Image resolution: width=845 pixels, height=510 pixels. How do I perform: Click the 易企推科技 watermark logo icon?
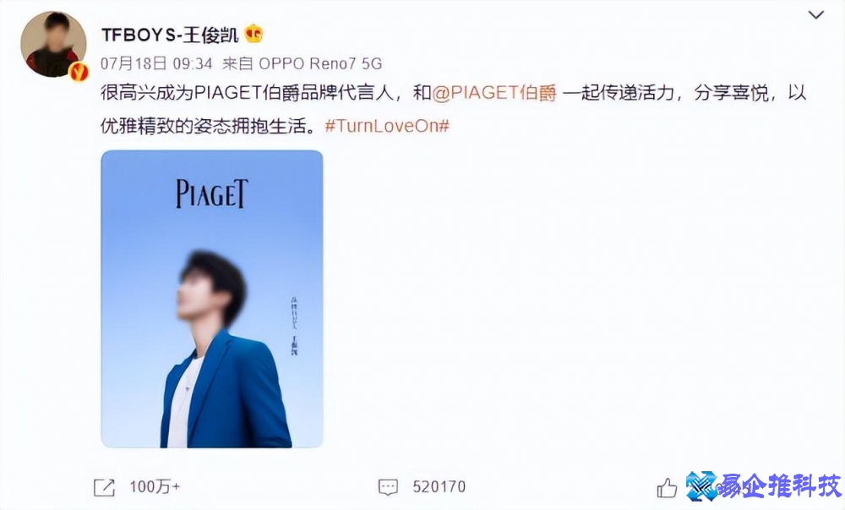tap(702, 486)
